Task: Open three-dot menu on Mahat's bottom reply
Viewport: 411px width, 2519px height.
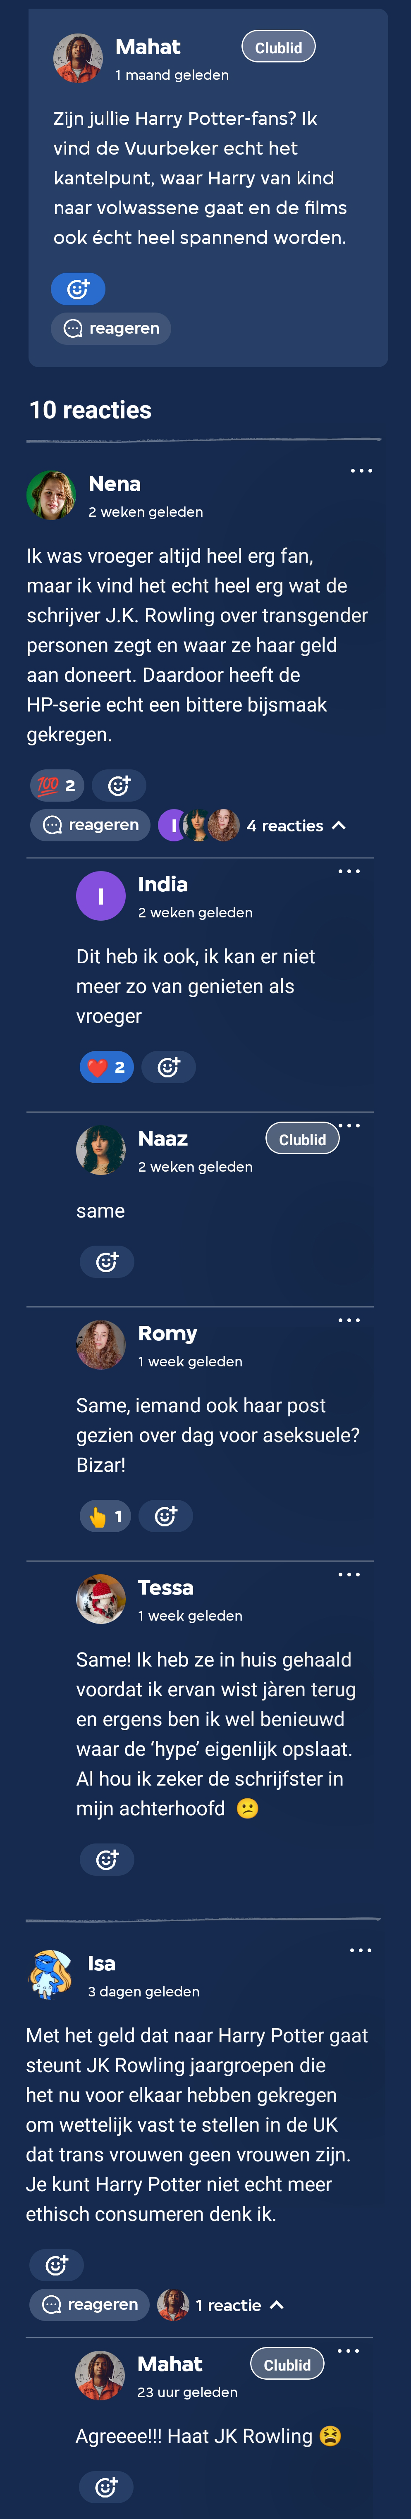Action: click(349, 2351)
